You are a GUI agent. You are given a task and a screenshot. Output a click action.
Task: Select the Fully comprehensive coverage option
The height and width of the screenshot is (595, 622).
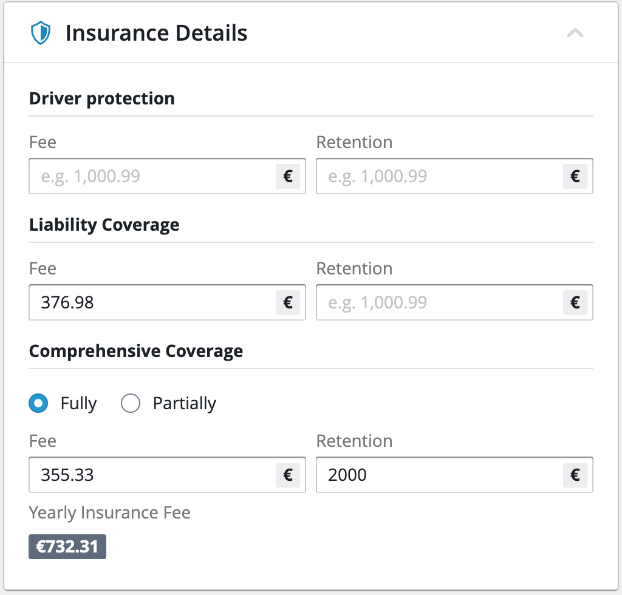[39, 403]
